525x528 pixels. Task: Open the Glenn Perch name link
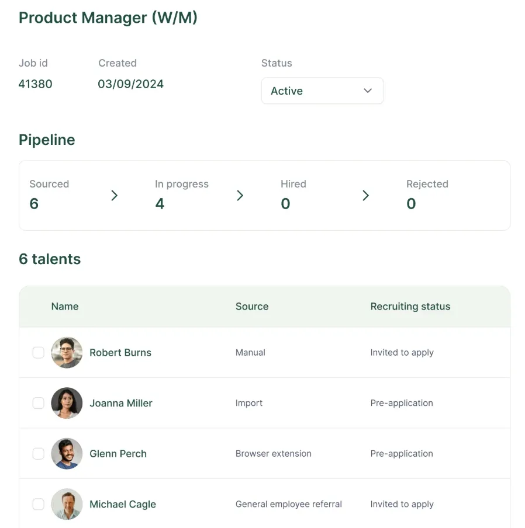click(118, 454)
